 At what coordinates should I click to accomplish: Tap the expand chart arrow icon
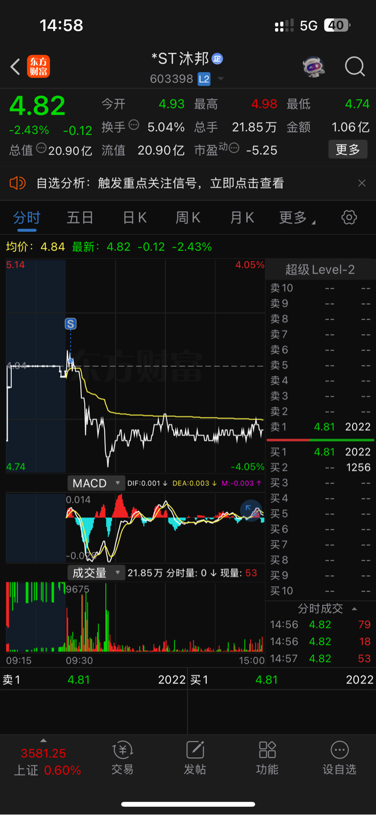pos(252,511)
